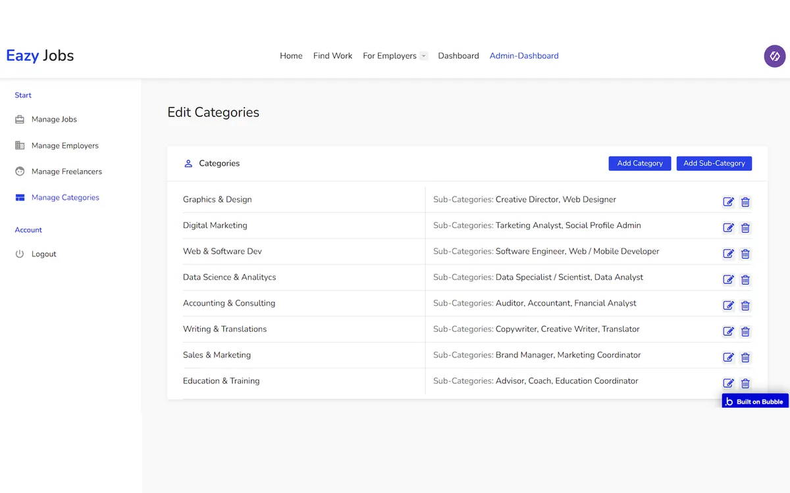Viewport: 790px width, 493px height.
Task: Edit the Web & Software Dev category
Action: pyautogui.click(x=728, y=254)
